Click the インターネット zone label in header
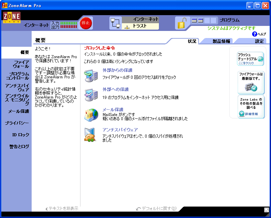This screenshot has height=218, width=271. coord(146,19)
